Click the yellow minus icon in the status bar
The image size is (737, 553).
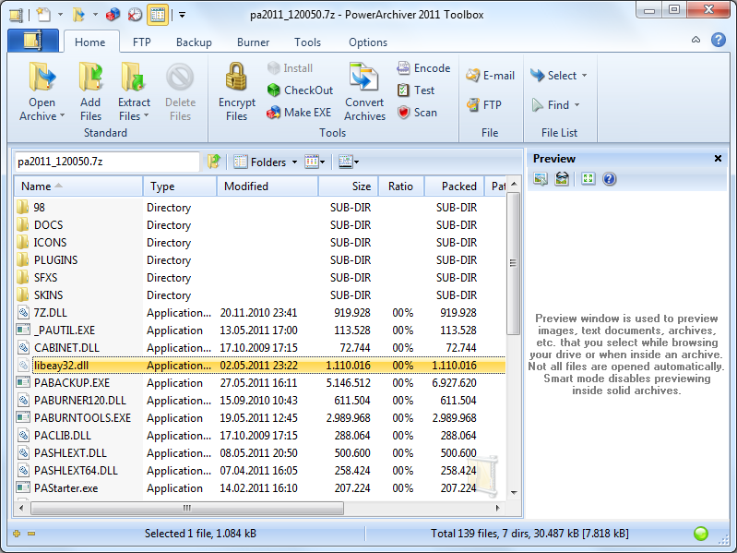[x=31, y=534]
